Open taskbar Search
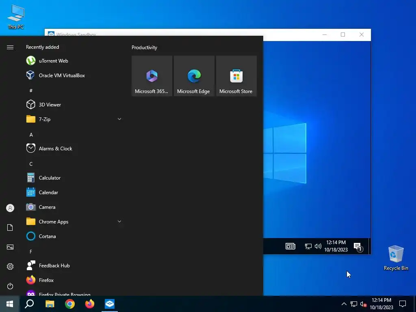The image size is (416, 312). click(x=29, y=304)
